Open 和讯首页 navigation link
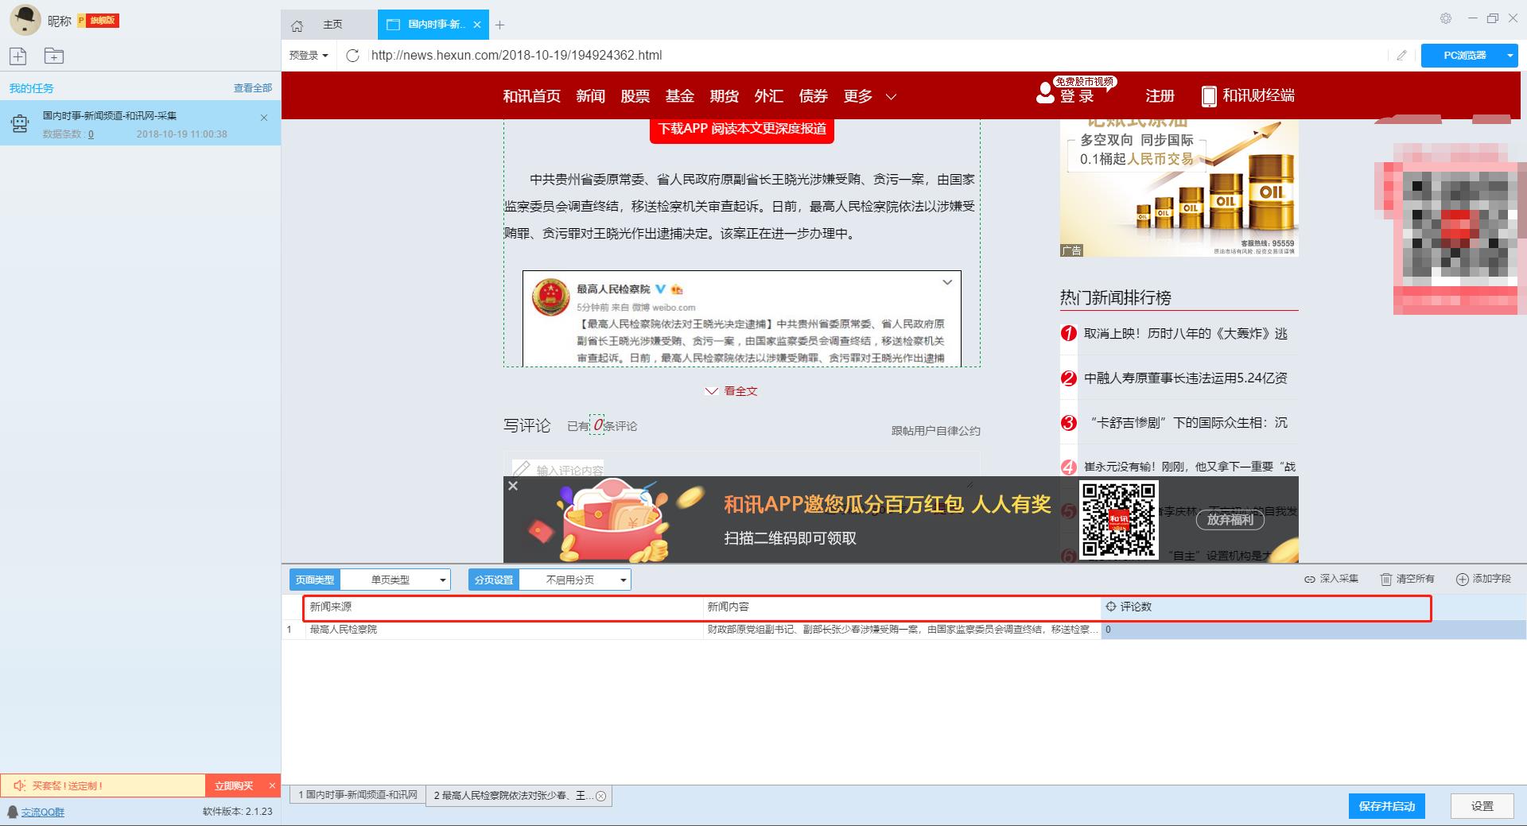The image size is (1527, 826). pyautogui.click(x=531, y=96)
